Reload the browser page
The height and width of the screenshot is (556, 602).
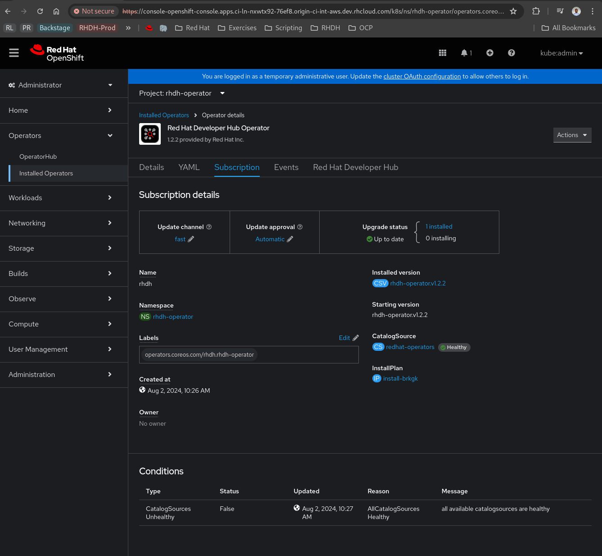pos(40,11)
